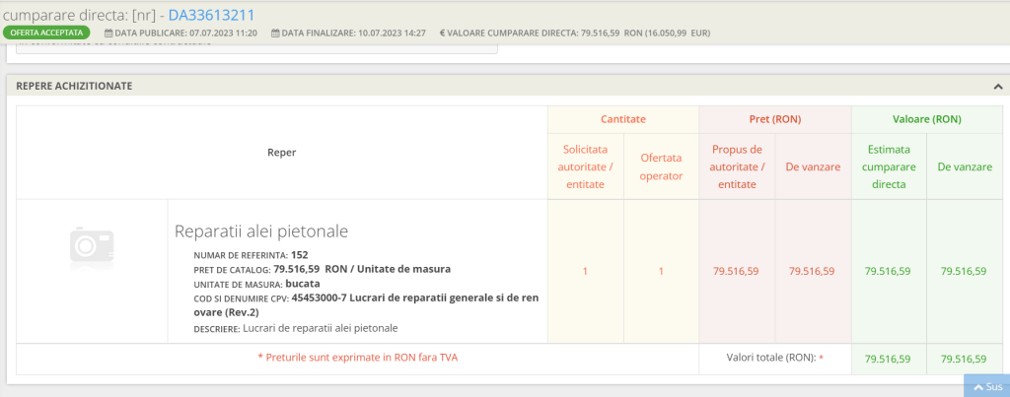This screenshot has height=397, width=1010.
Task: Click calendar icon beside DATA FINALIZARE
Action: [x=275, y=33]
